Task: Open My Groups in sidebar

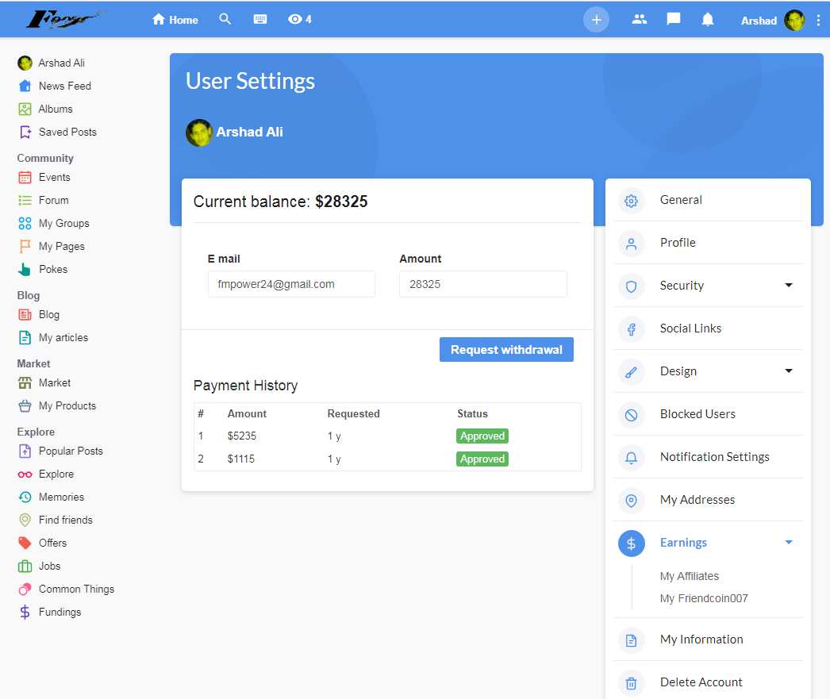Action: click(x=53, y=223)
